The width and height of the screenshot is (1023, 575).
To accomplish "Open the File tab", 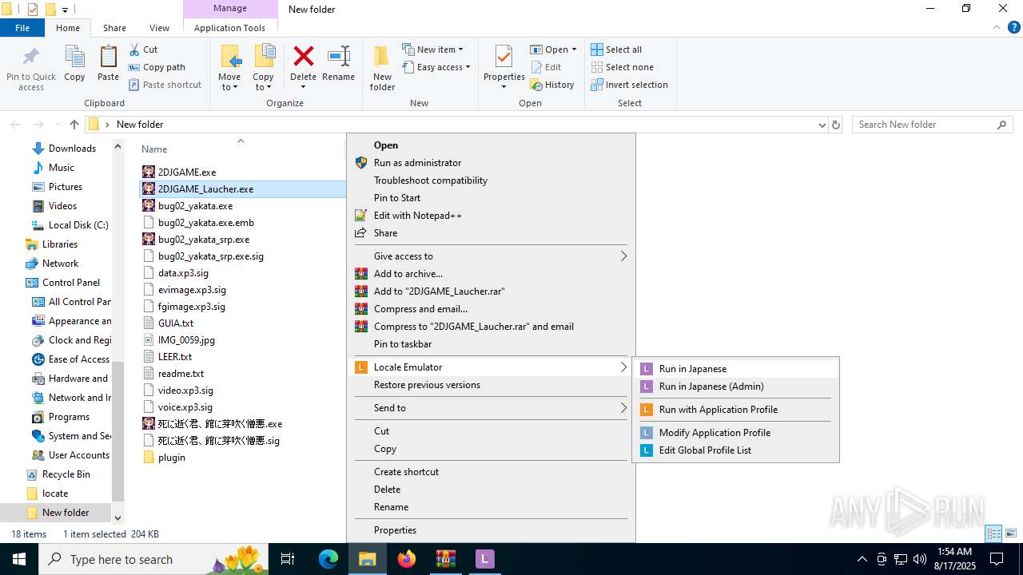I will [x=22, y=28].
